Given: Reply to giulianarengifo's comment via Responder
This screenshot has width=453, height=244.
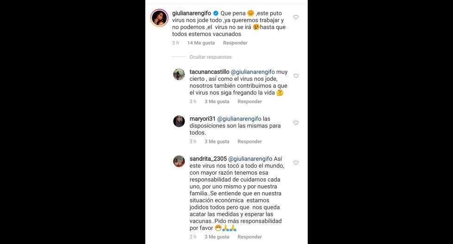Looking at the screenshot, I should 235,43.
